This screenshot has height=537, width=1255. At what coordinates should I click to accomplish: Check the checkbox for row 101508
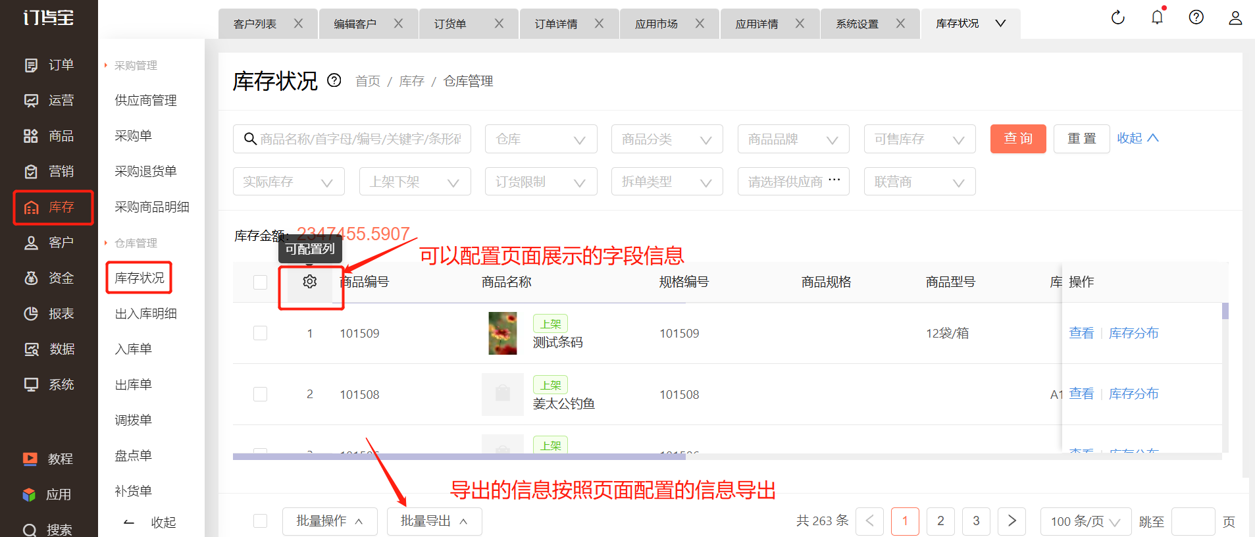(x=261, y=394)
